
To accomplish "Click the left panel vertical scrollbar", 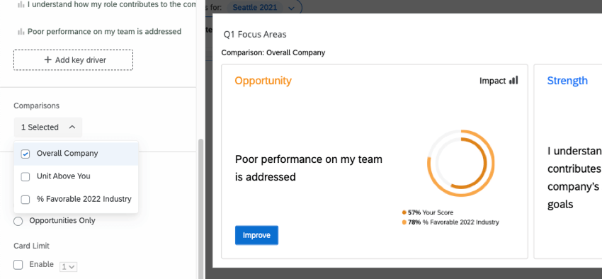I will (x=200, y=209).
